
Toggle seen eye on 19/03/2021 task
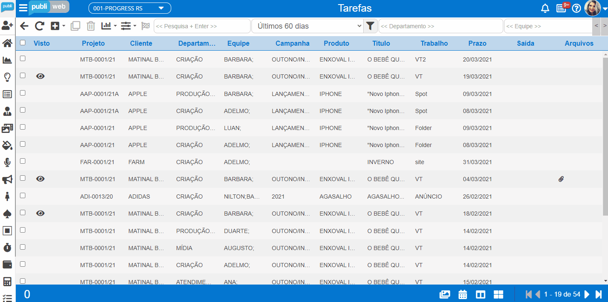(40, 76)
